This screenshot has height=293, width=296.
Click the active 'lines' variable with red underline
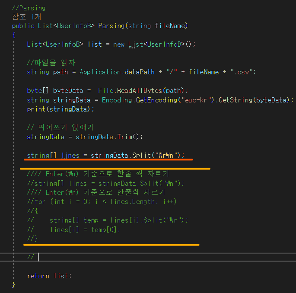70,156
